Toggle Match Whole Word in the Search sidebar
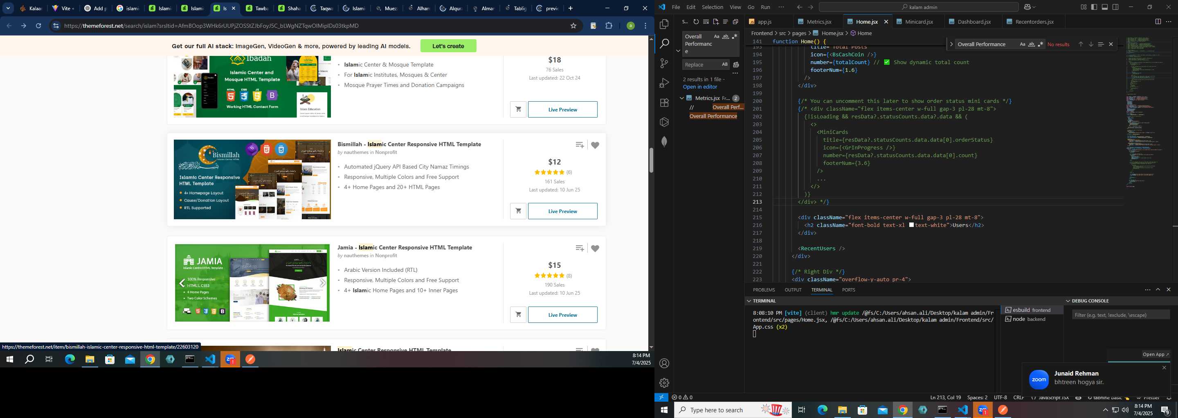 coord(726,36)
